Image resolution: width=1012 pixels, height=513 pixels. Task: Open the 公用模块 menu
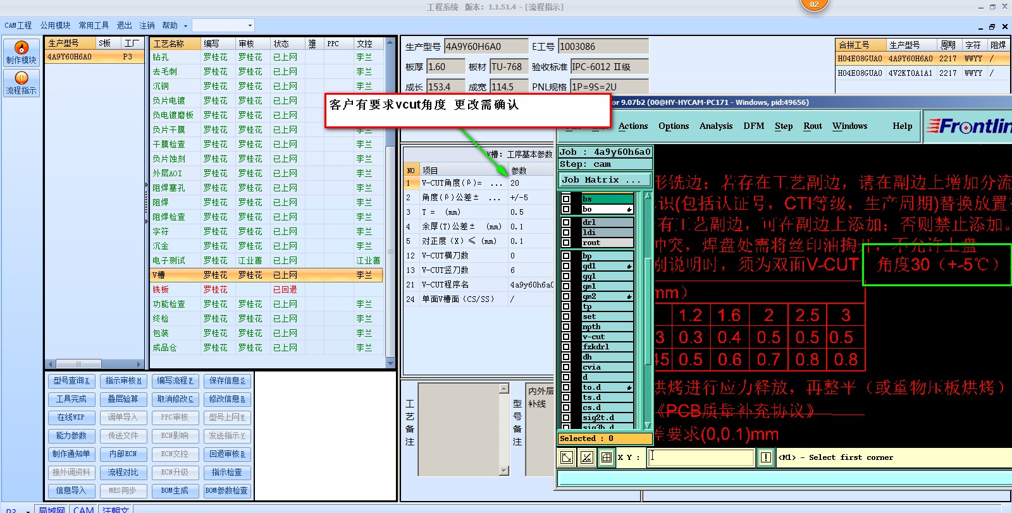click(56, 25)
